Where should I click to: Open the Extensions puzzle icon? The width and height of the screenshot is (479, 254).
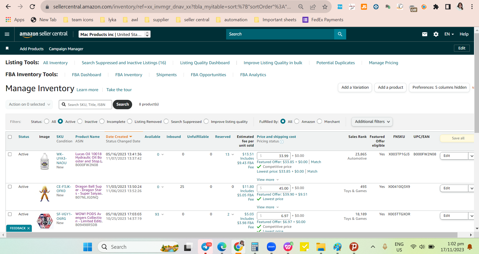click(436, 7)
